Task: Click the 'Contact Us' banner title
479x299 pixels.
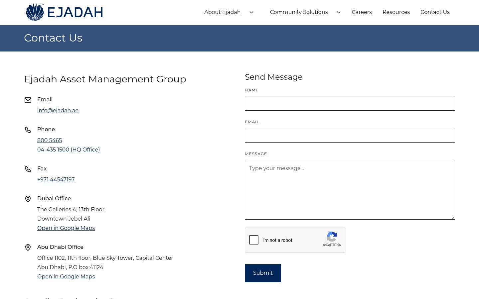Action: point(53,38)
